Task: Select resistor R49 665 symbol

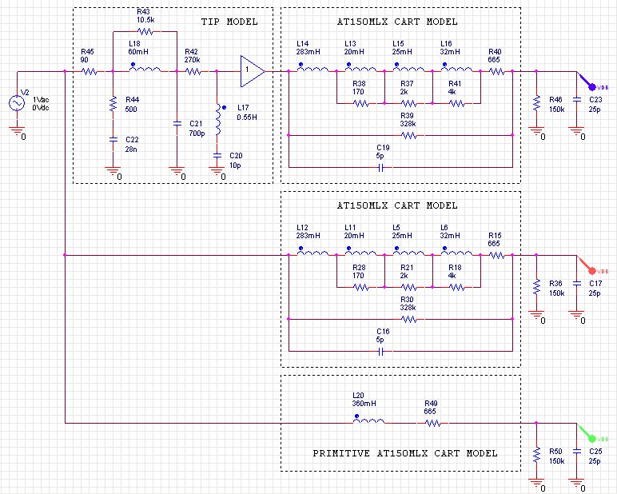Action: click(x=433, y=423)
